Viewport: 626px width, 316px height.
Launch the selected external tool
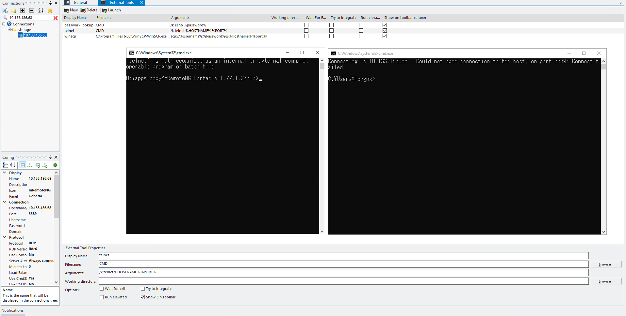pyautogui.click(x=111, y=10)
